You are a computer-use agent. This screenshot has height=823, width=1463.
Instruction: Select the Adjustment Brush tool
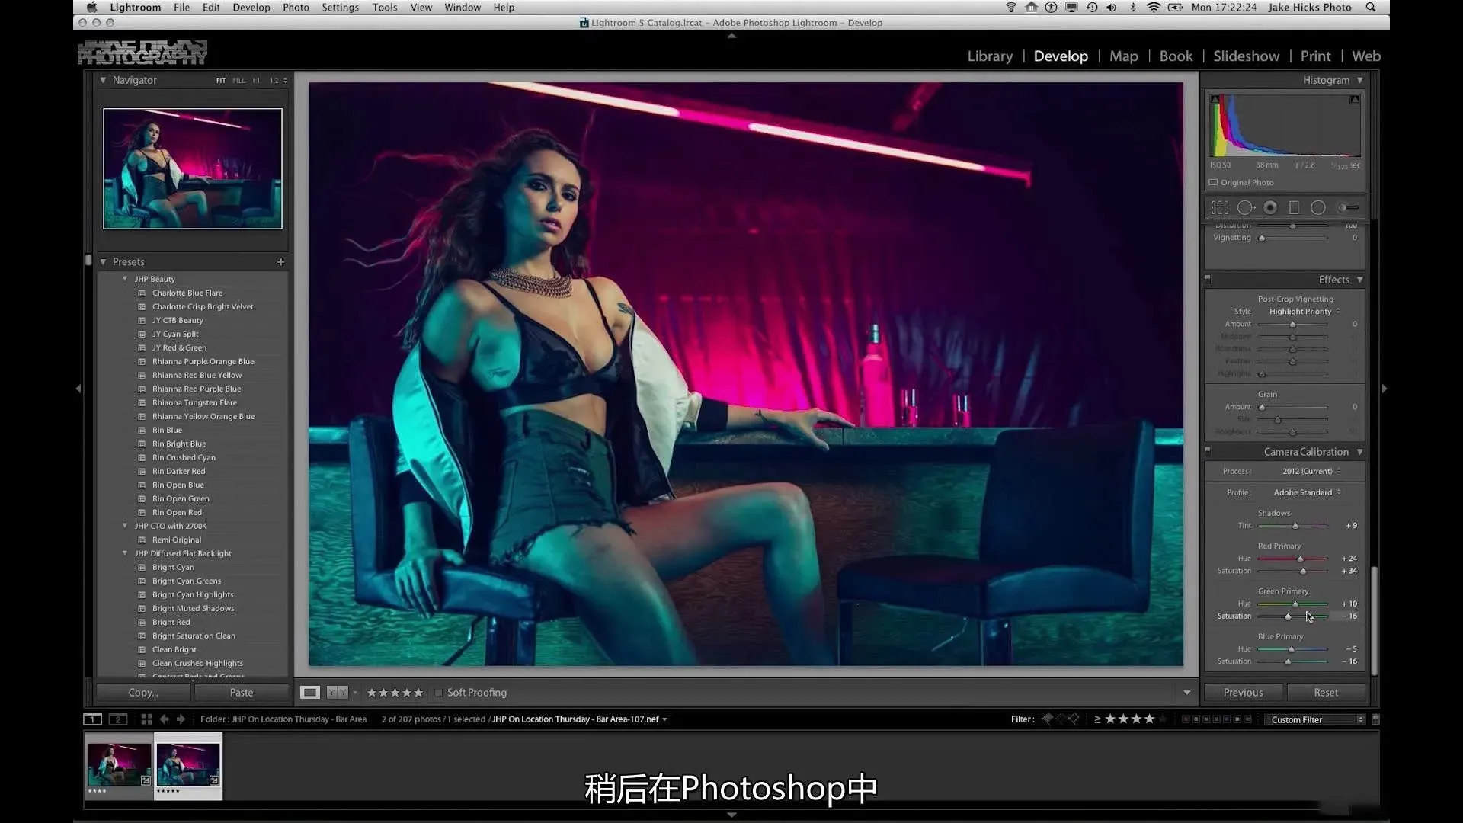1348,207
